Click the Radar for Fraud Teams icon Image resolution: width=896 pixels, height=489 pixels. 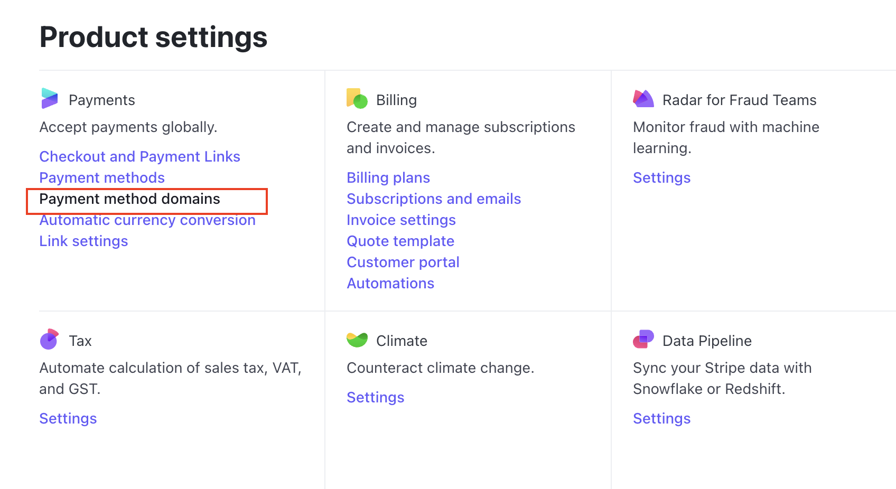click(x=643, y=99)
